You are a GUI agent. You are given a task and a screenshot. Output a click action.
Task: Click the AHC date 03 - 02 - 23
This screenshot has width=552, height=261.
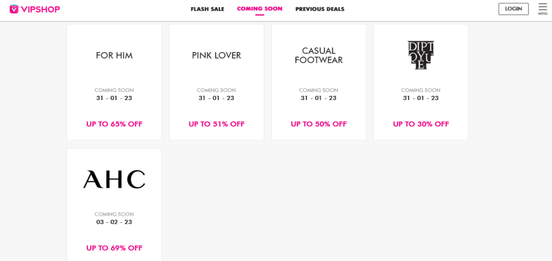(114, 222)
